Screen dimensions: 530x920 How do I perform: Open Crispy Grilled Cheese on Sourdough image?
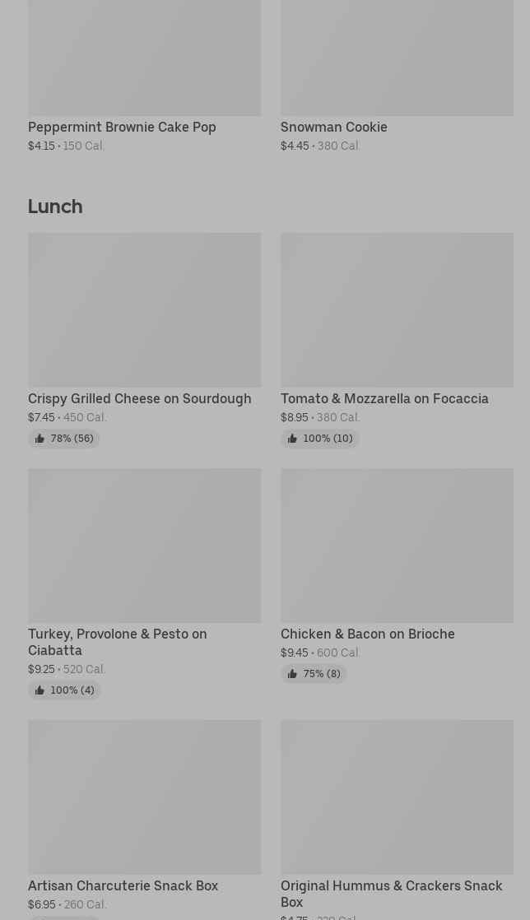pyautogui.click(x=144, y=309)
